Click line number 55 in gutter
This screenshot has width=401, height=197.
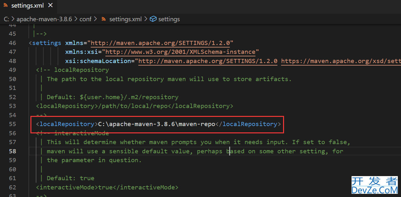click(12, 124)
